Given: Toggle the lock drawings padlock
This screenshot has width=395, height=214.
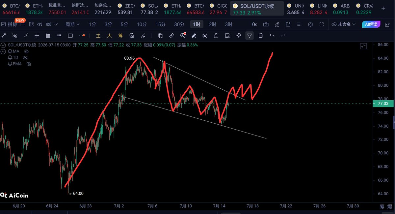Looking at the screenshot, I should [x=216, y=36].
